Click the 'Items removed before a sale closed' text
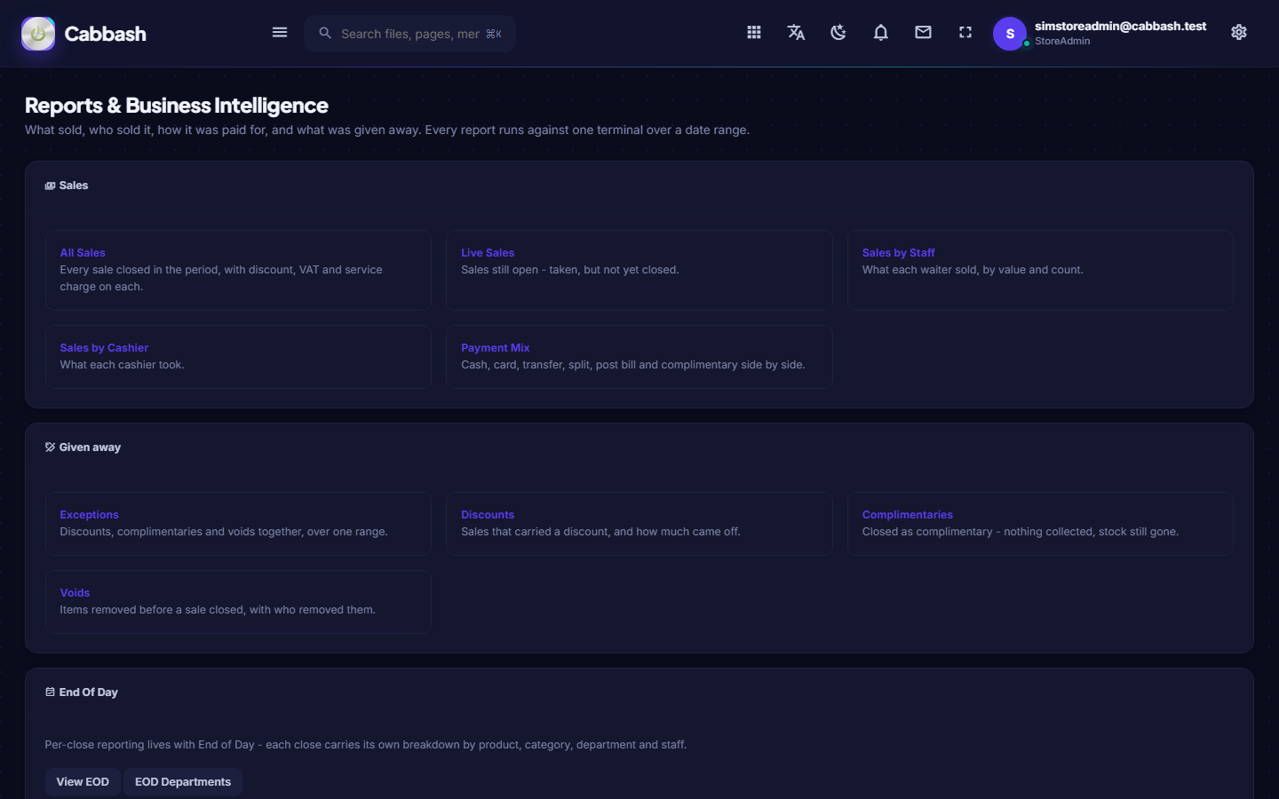Image resolution: width=1279 pixels, height=799 pixels. [x=218, y=610]
